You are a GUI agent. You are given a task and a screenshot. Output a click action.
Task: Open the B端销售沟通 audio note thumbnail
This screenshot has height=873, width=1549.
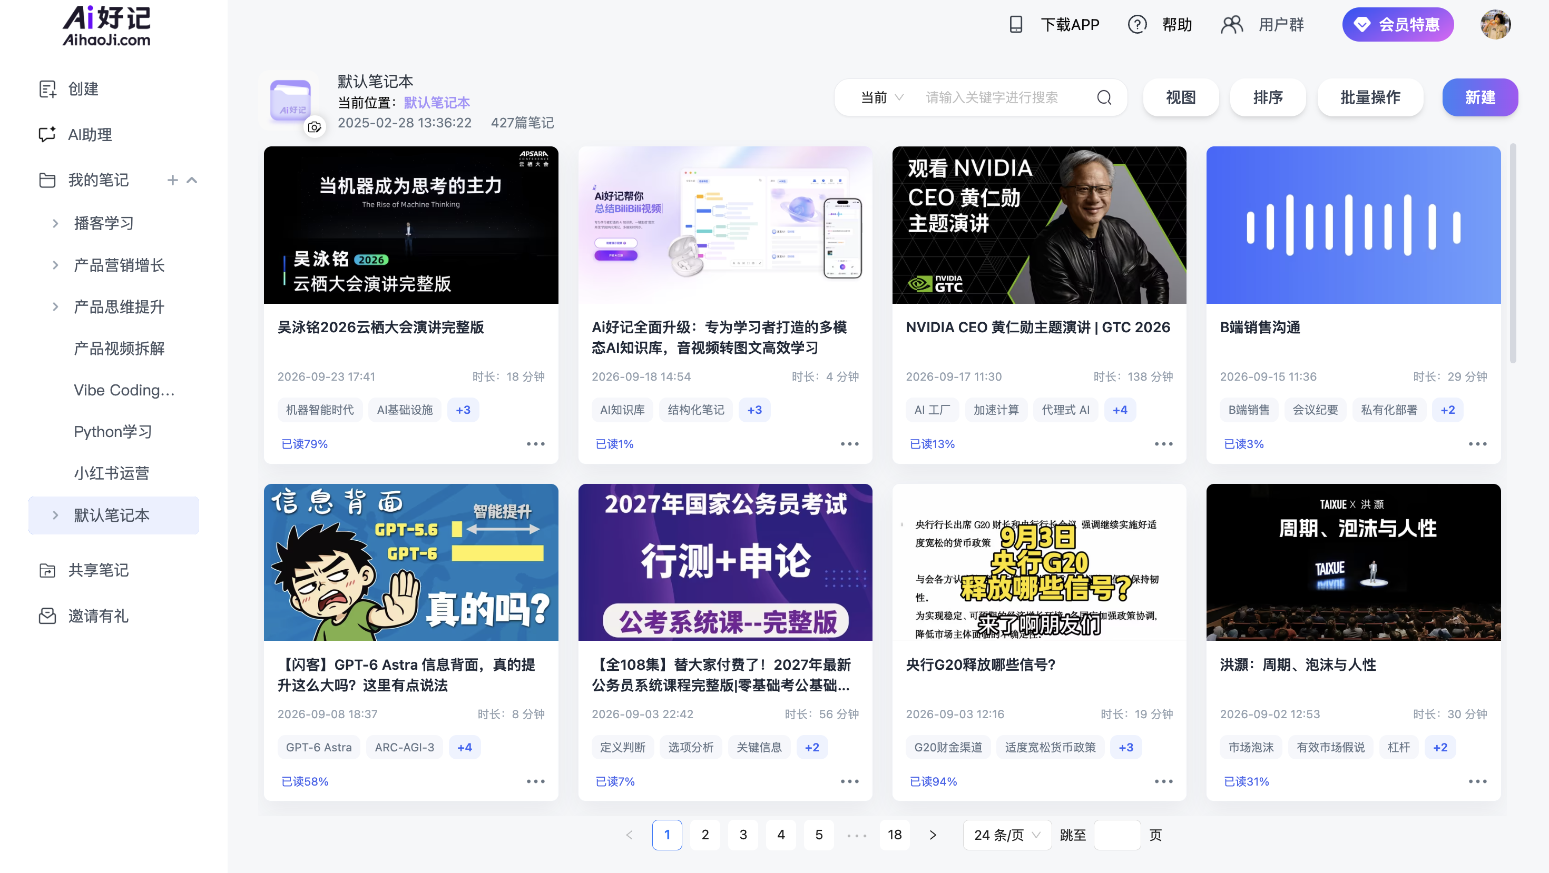point(1353,225)
